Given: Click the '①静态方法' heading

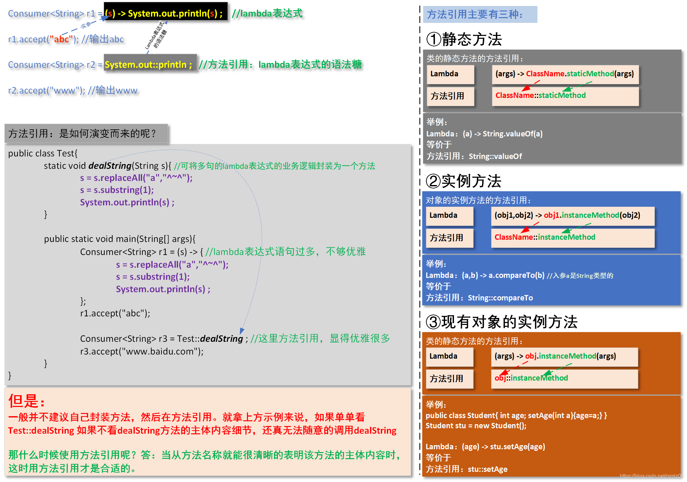Looking at the screenshot, I should [464, 39].
